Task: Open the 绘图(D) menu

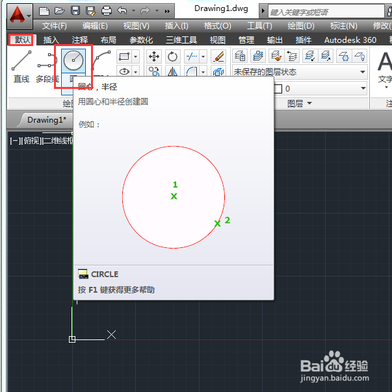Action: tap(300, 26)
